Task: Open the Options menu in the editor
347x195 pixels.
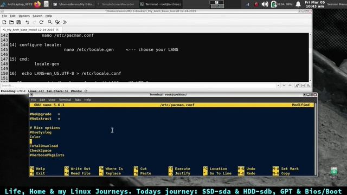Action: (x=24, y=16)
